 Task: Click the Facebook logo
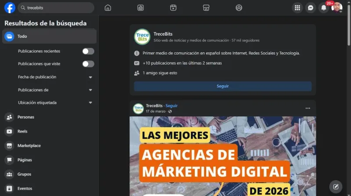pos(10,7)
